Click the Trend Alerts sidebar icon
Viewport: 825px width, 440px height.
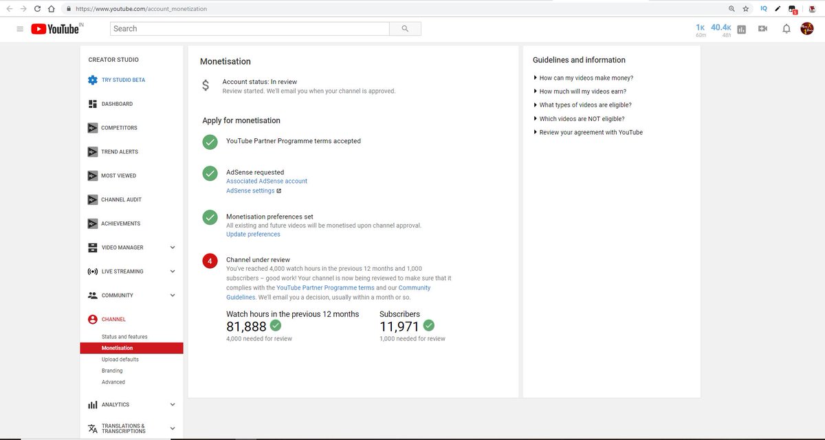(x=93, y=152)
